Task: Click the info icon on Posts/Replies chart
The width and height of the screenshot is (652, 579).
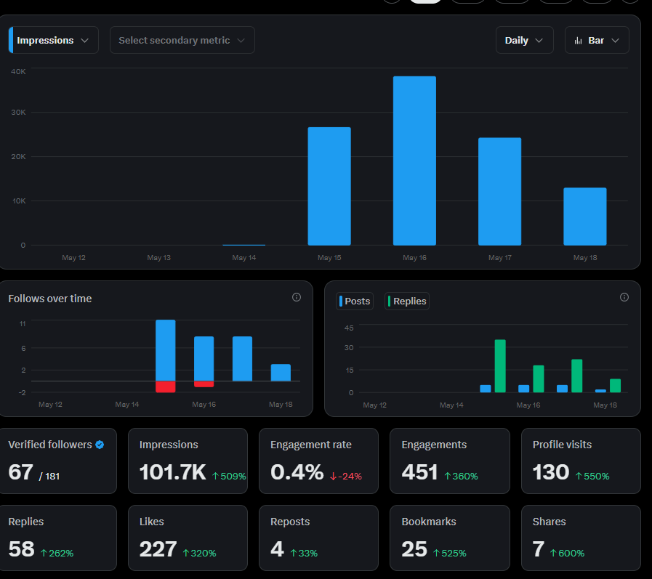Action: click(x=624, y=297)
